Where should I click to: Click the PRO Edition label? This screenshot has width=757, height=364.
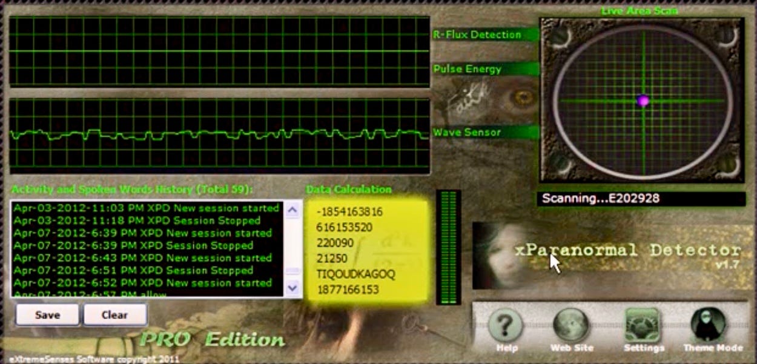(213, 339)
